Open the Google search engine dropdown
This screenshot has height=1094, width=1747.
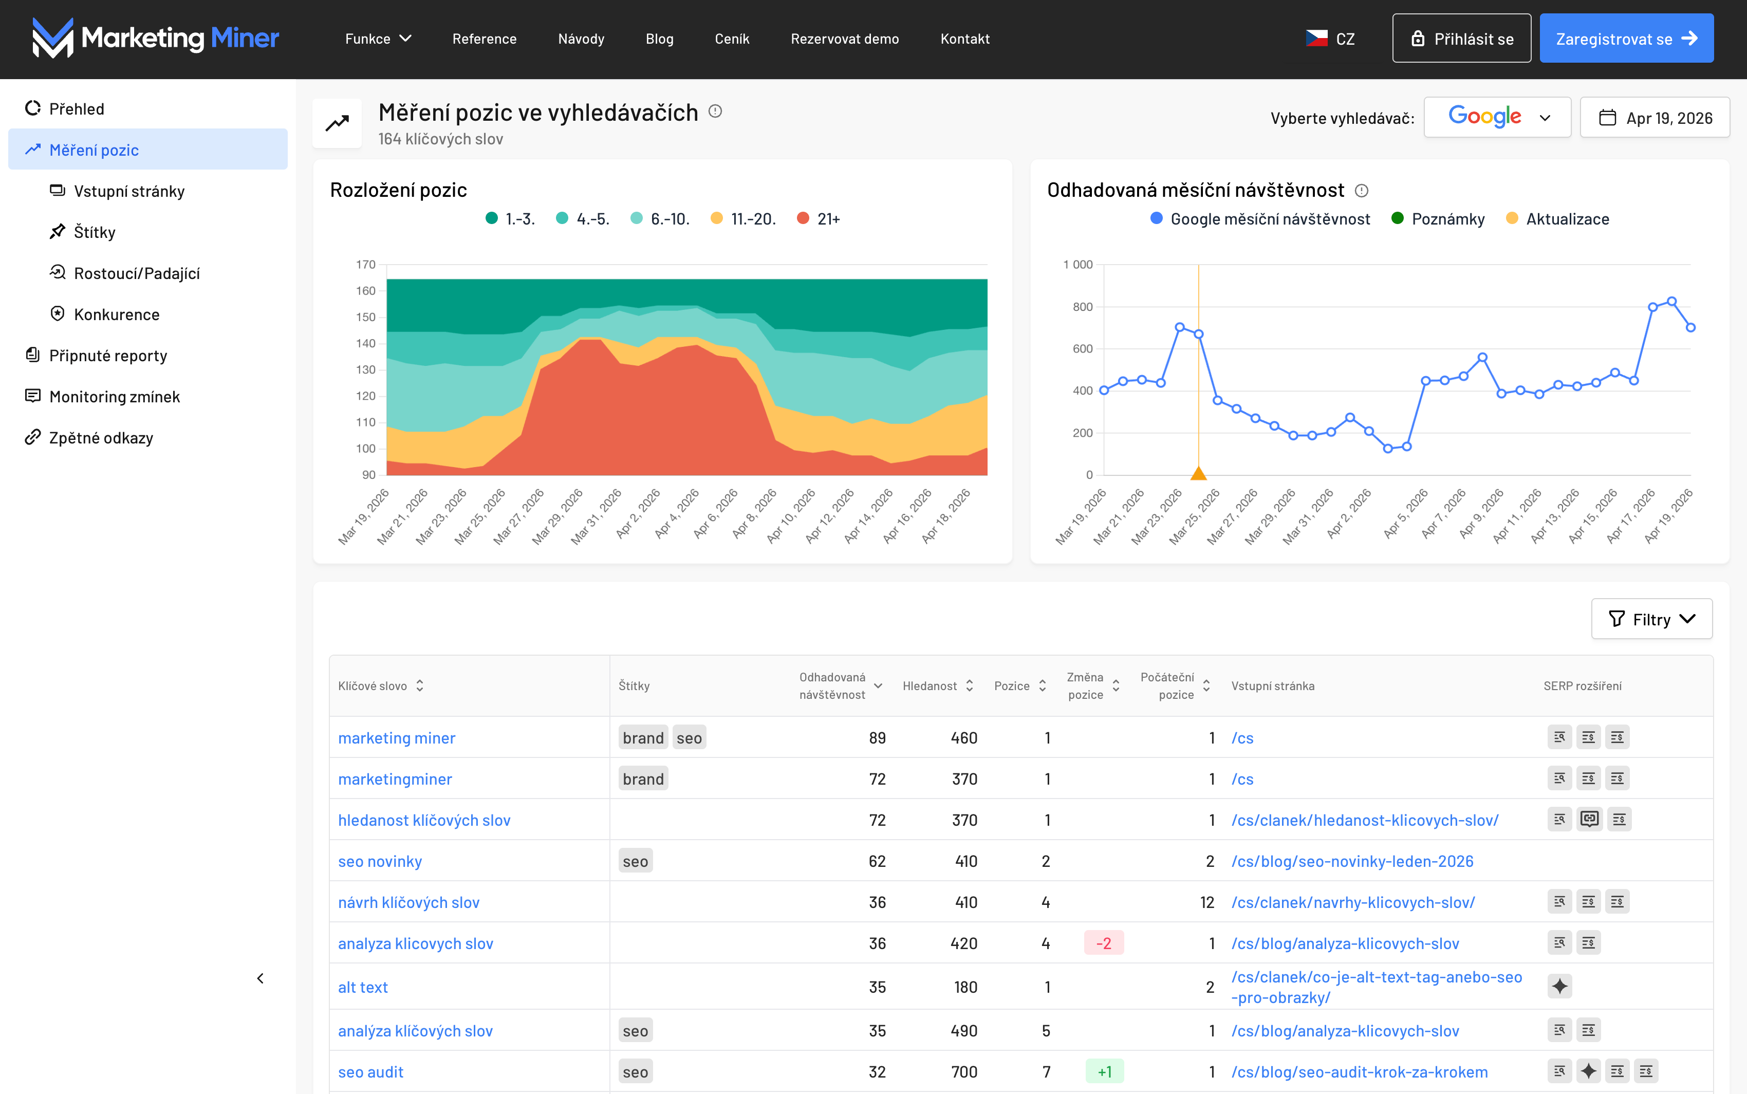pos(1497,117)
